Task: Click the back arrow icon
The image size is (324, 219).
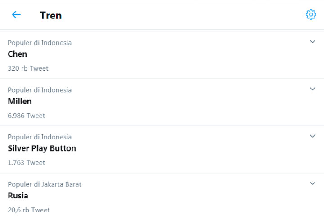Action: [16, 15]
